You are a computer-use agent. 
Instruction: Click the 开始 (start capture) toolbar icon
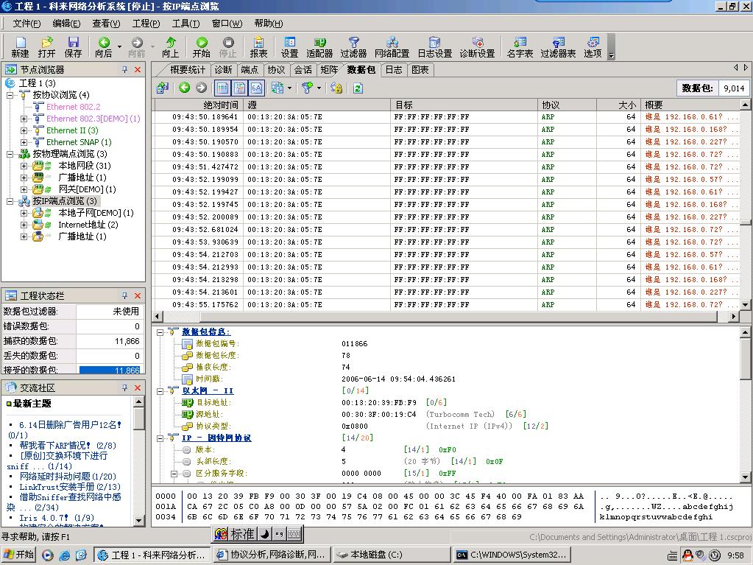point(201,43)
